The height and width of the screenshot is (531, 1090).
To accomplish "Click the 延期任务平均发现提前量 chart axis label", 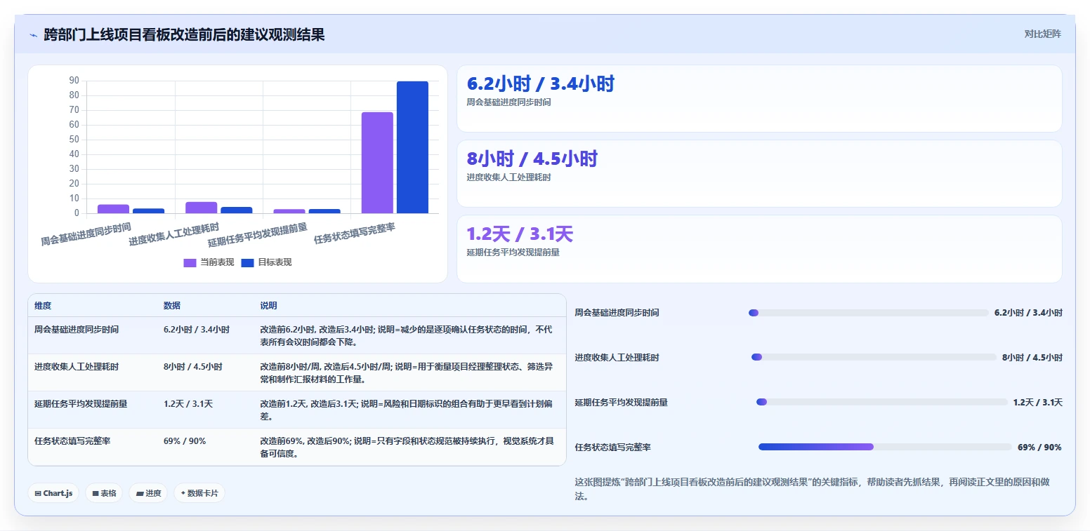I will (258, 234).
